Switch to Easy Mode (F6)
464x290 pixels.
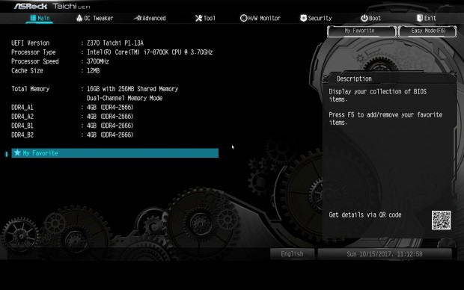pos(427,31)
